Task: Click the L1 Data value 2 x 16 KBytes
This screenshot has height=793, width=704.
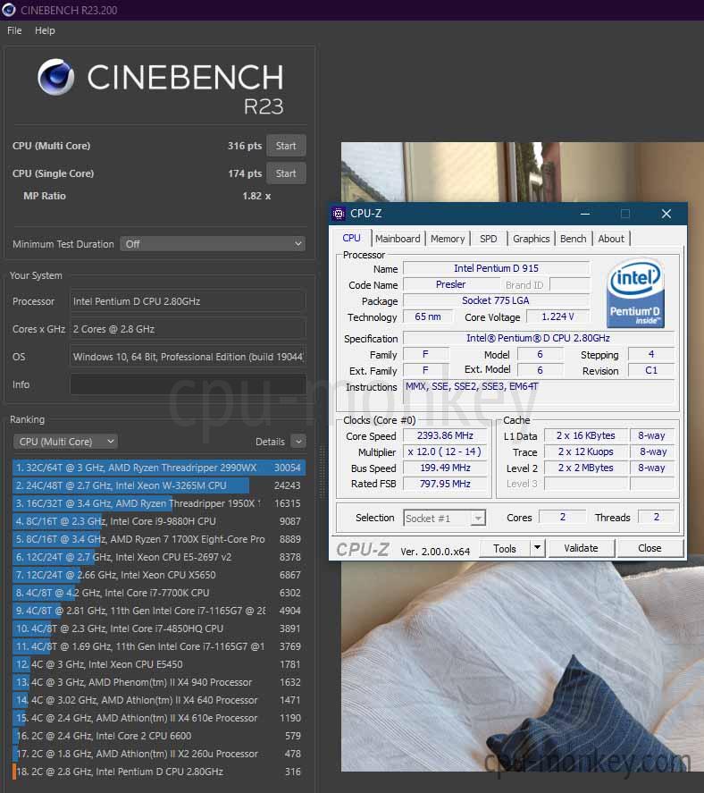Action: (586, 436)
